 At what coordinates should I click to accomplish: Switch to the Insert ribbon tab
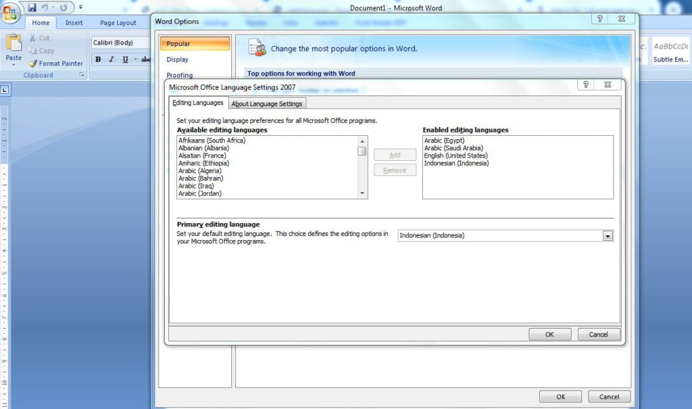74,22
